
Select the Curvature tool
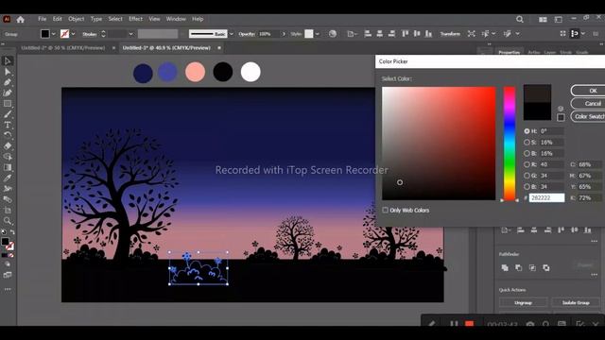click(8, 93)
